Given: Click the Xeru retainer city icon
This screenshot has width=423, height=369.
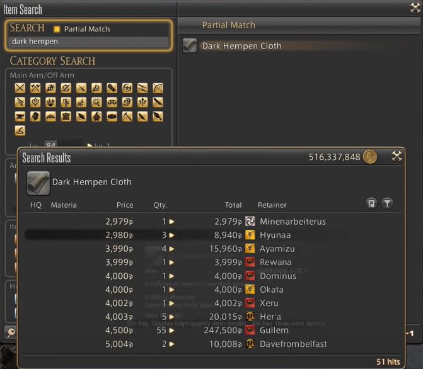Looking at the screenshot, I should pos(250,303).
